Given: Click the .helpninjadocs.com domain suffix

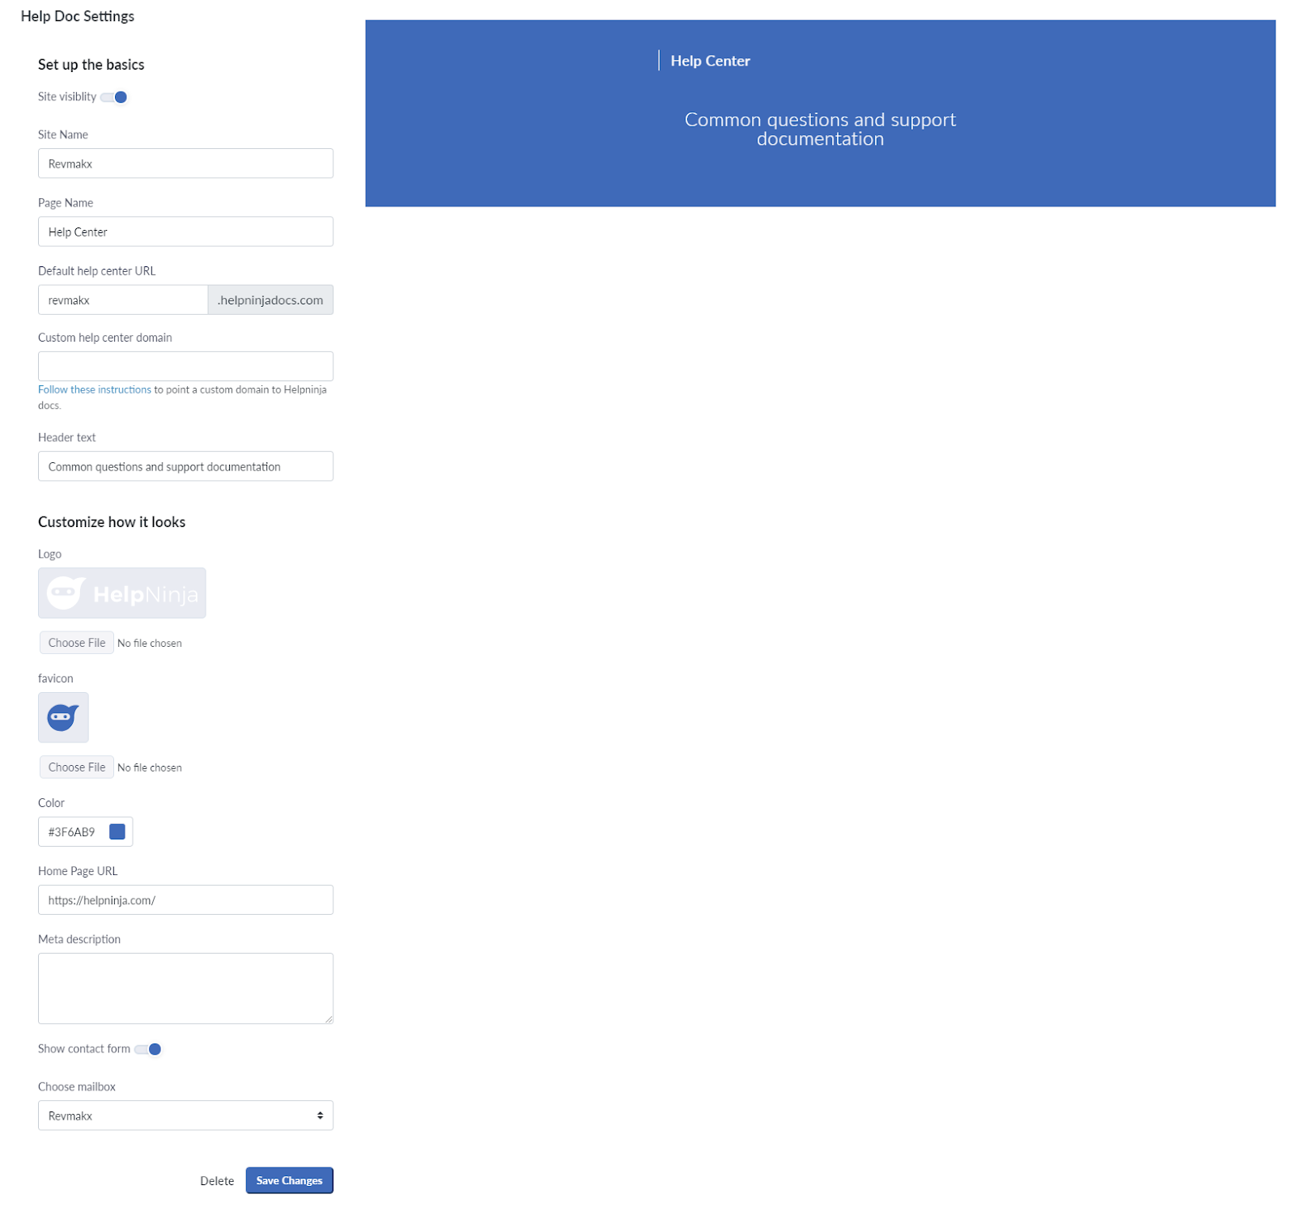Looking at the screenshot, I should click(270, 300).
